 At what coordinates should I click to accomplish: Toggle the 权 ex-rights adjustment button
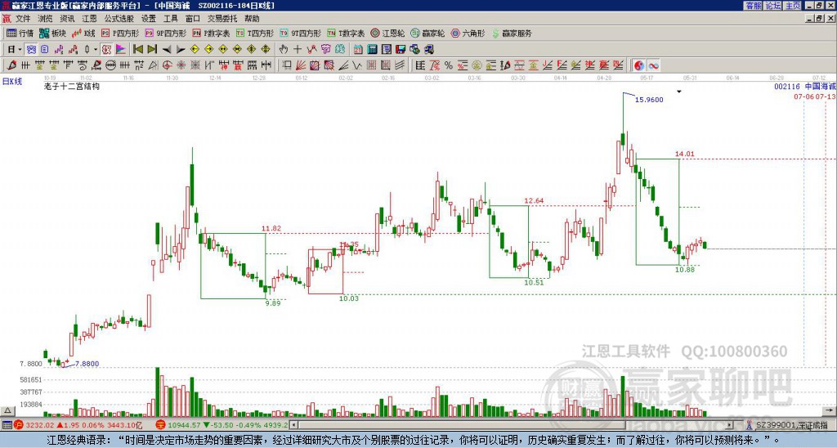[x=106, y=49]
